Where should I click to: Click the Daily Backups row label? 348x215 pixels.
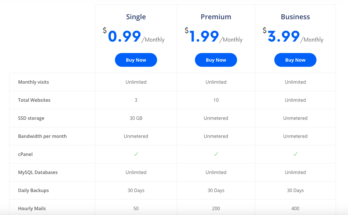(33, 190)
